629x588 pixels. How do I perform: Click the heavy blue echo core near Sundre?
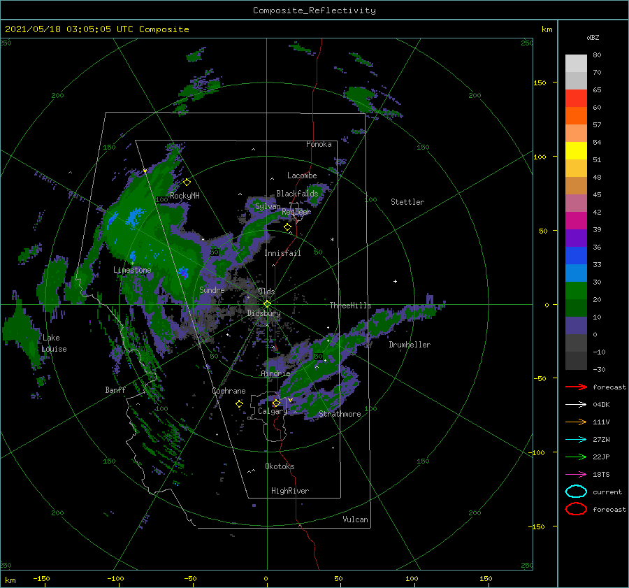pos(183,273)
